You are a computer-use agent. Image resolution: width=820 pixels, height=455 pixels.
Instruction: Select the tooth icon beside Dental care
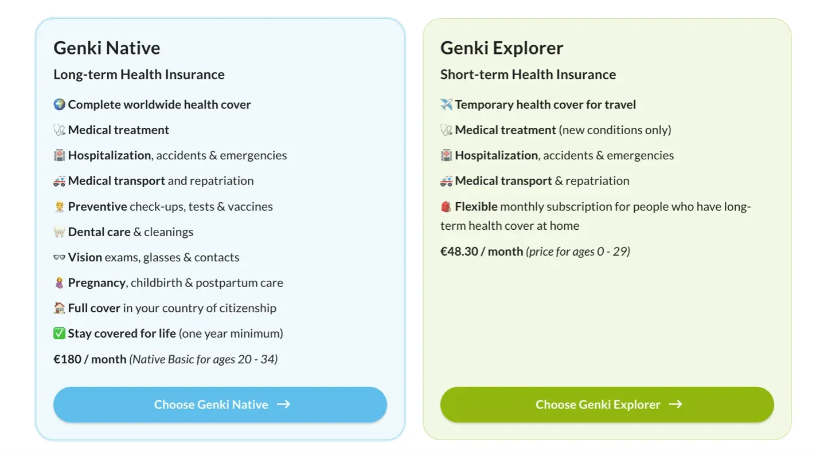coord(59,232)
